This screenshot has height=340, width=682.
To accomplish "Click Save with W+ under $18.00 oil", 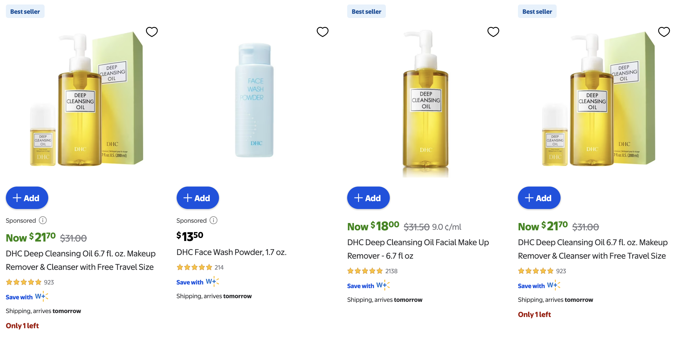I will 368,286.
